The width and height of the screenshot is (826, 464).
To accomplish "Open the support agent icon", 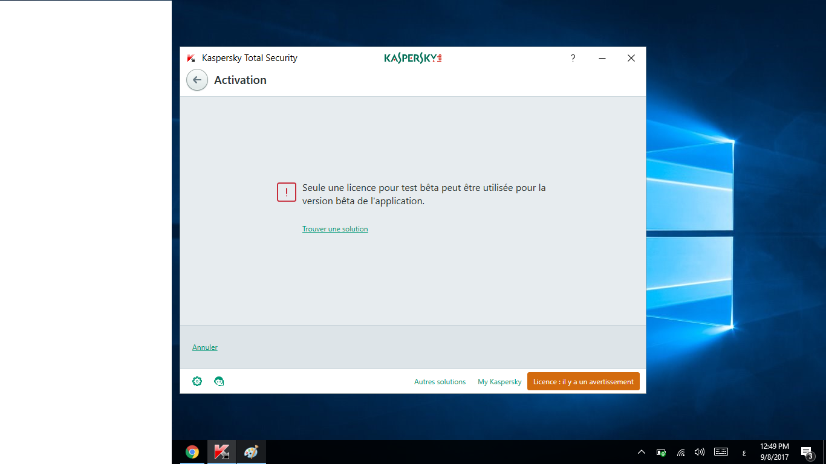I will tap(219, 381).
